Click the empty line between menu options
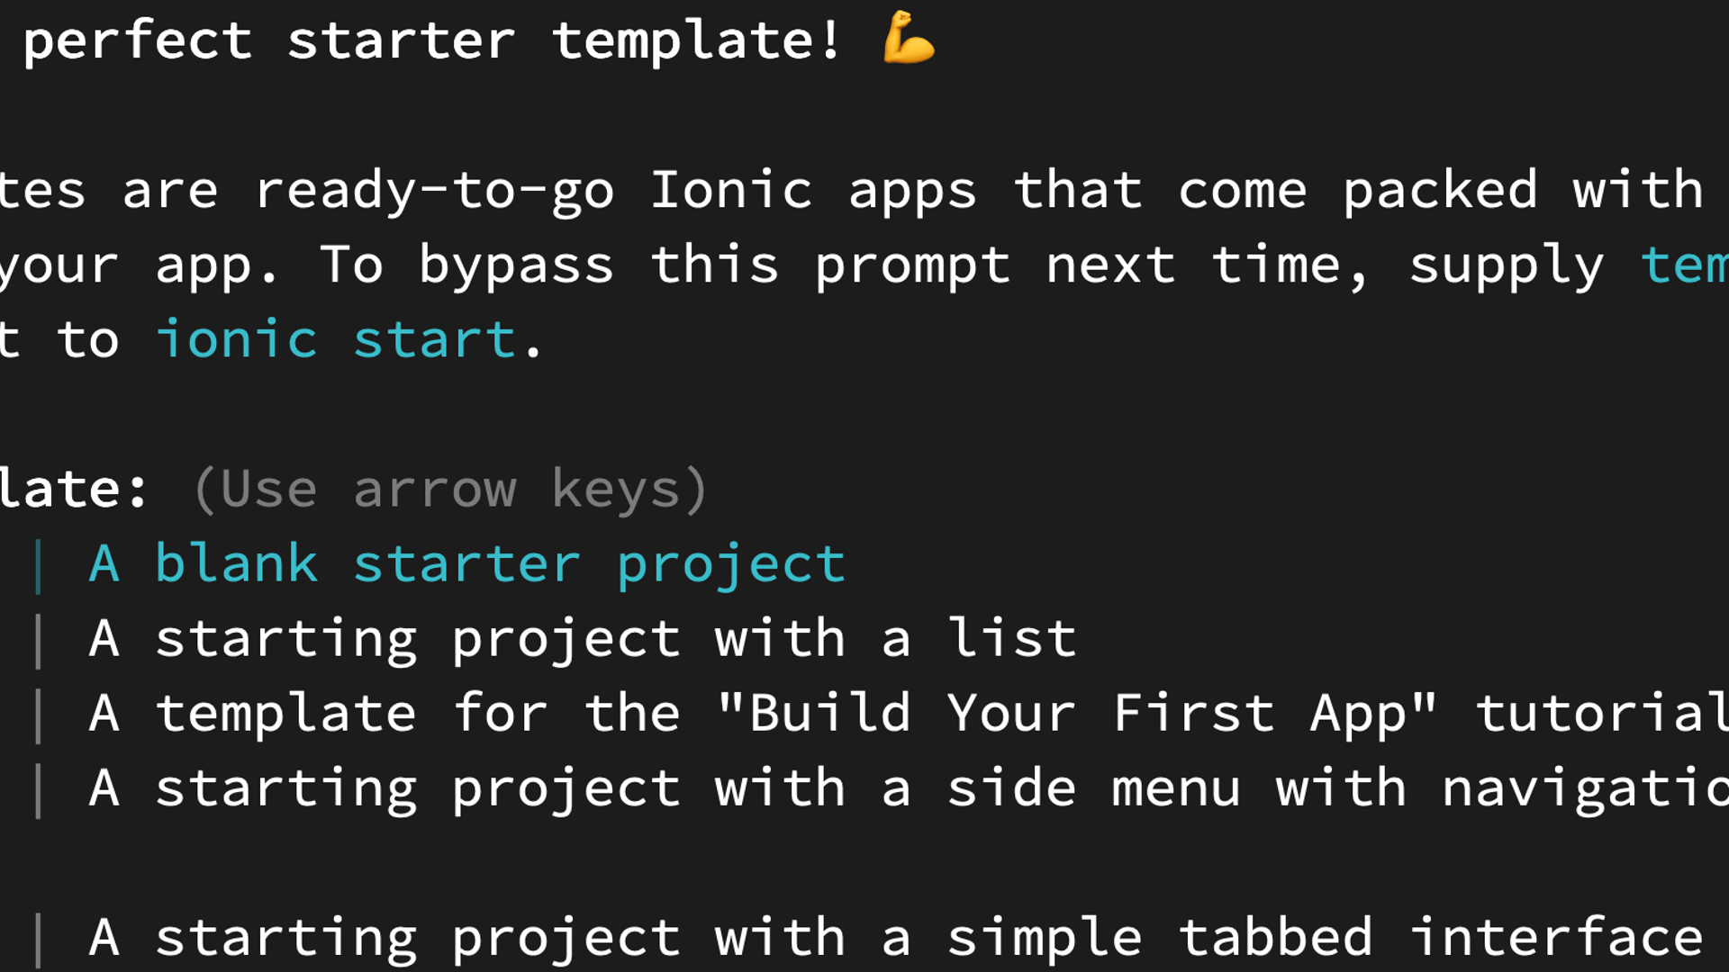The image size is (1729, 972). [x=864, y=864]
